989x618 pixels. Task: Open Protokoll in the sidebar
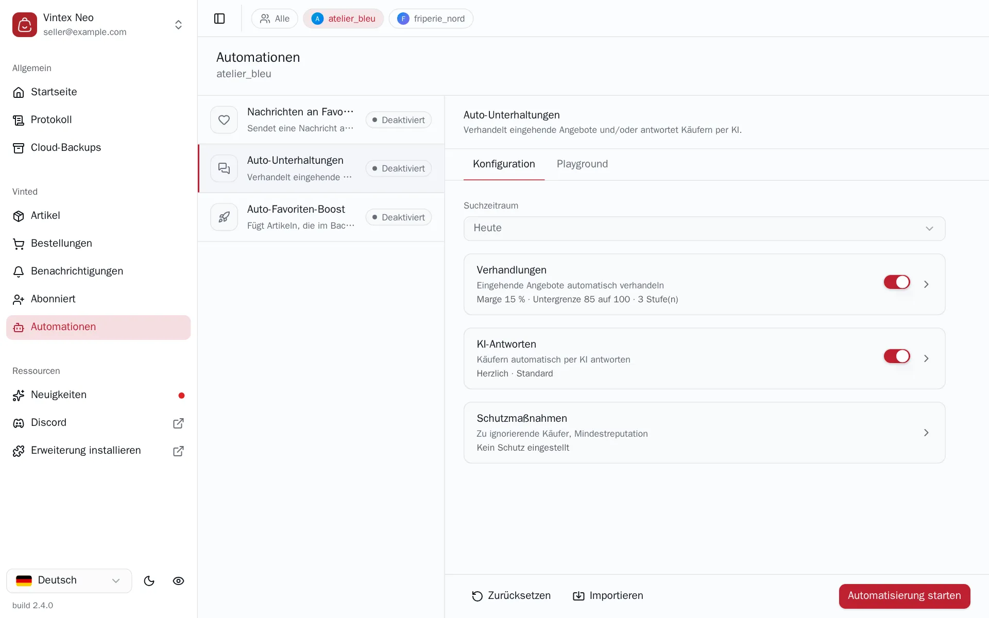point(98,119)
